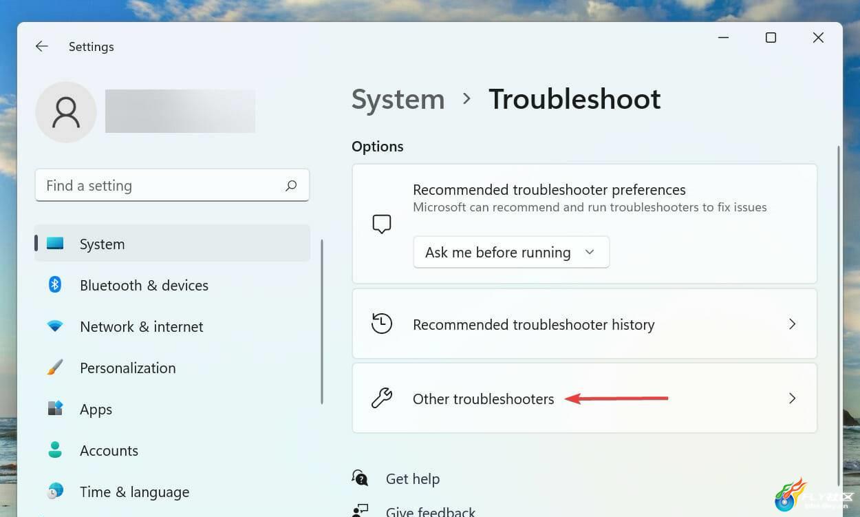The width and height of the screenshot is (860, 517).
Task: Open Bluetooth & devices settings
Action: click(x=172, y=285)
